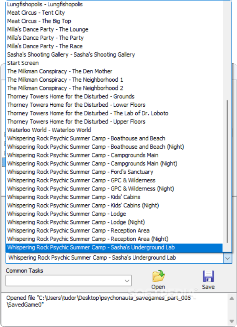Select Waterloo World - Waterloo World
This screenshot has width=237, height=327.
114,130
